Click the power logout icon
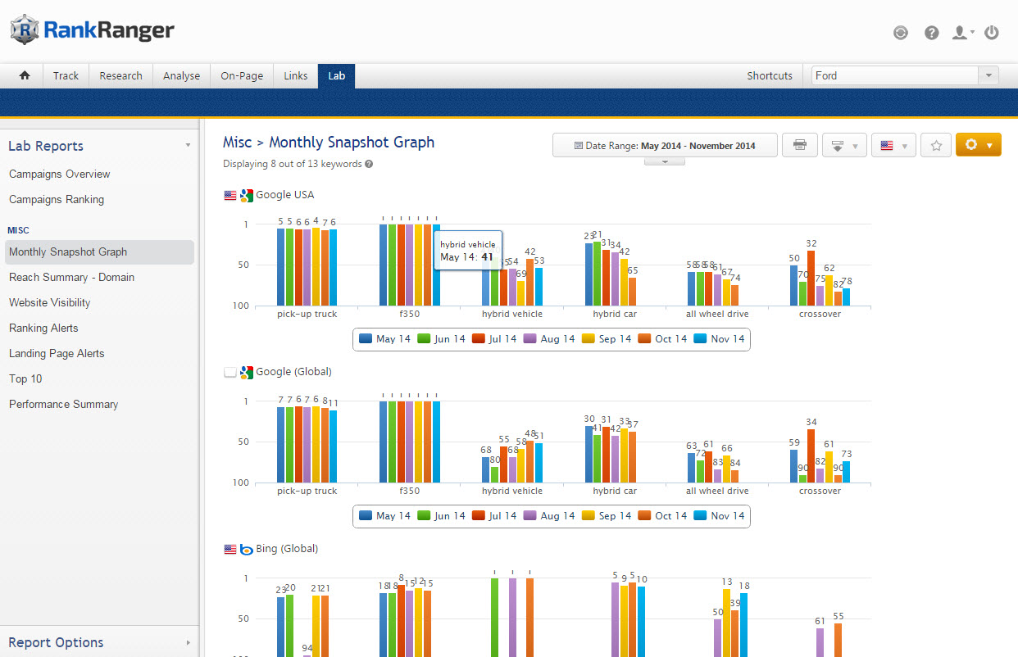The width and height of the screenshot is (1018, 657). [992, 33]
